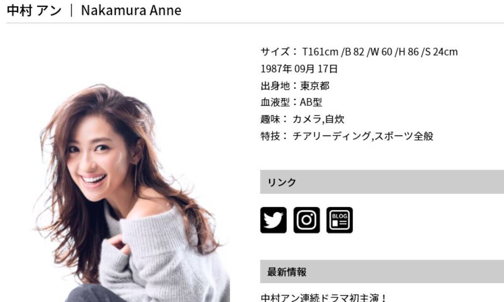Click the Japanese name 中村 アン in the title
Image resolution: width=504 pixels, height=302 pixels.
(x=34, y=10)
